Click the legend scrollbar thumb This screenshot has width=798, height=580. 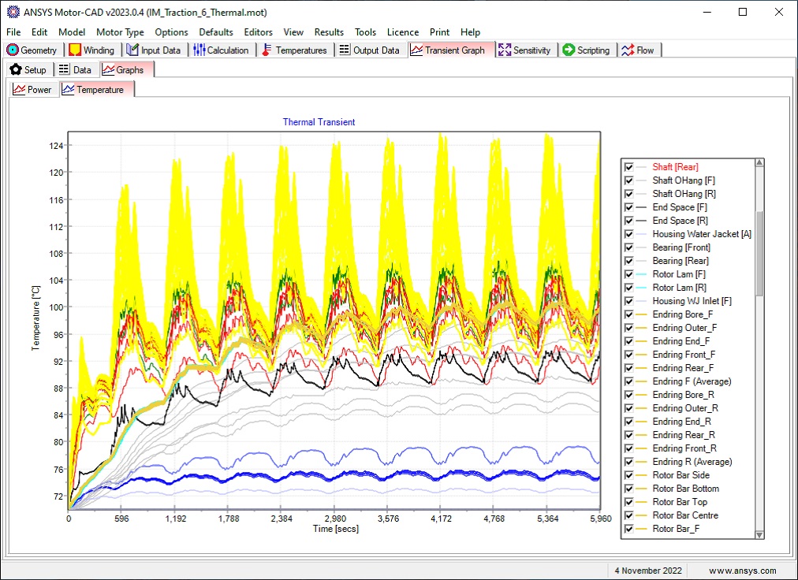759,254
